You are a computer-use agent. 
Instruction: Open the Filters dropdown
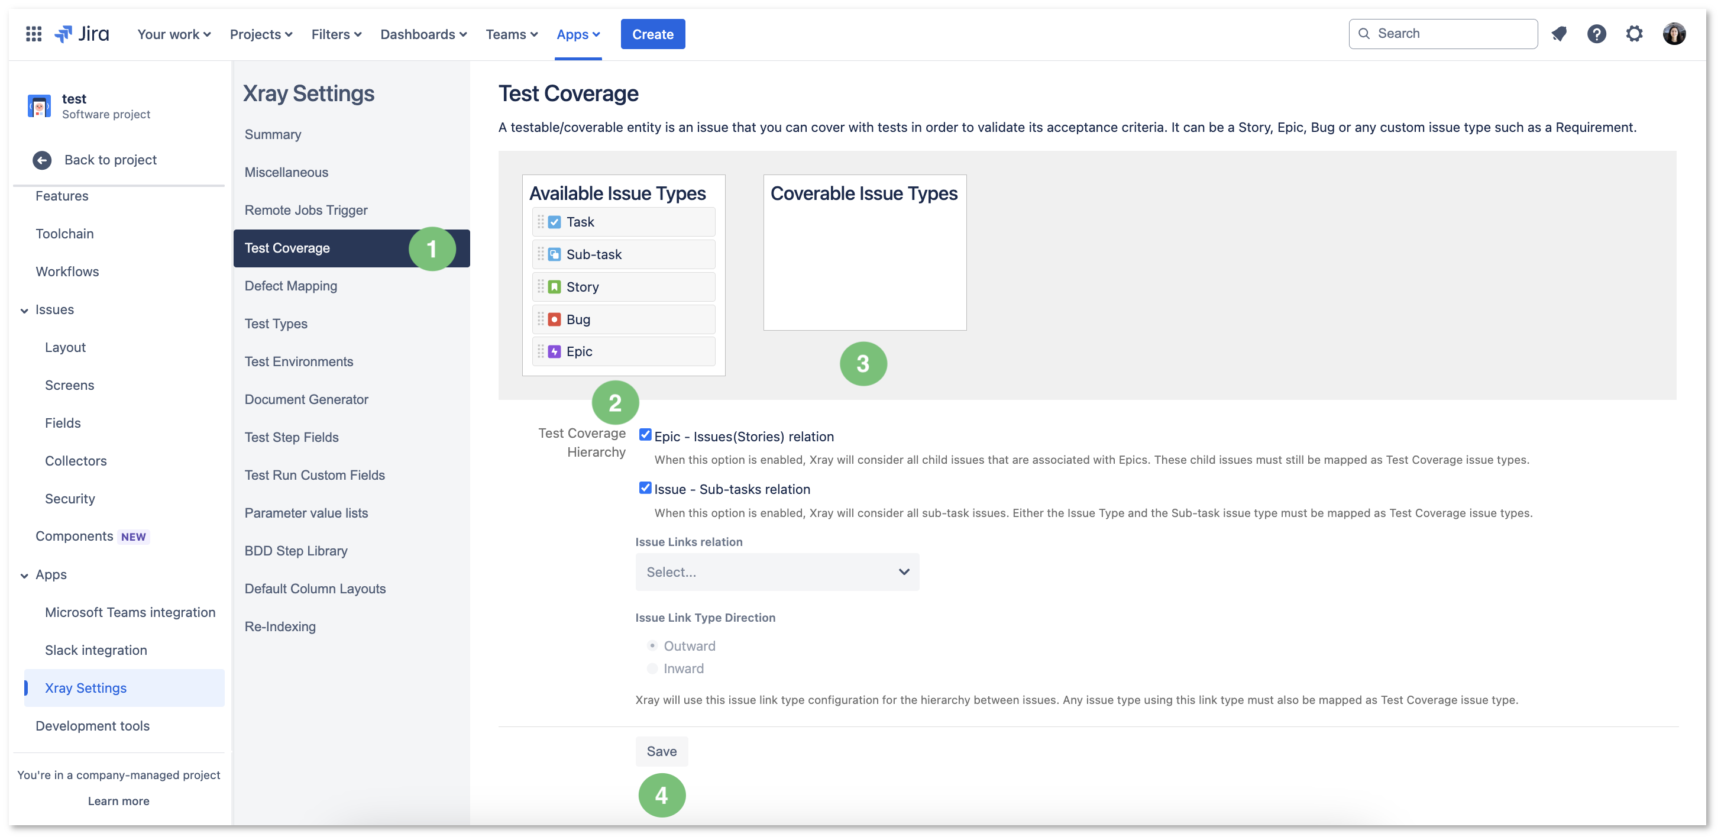[336, 34]
